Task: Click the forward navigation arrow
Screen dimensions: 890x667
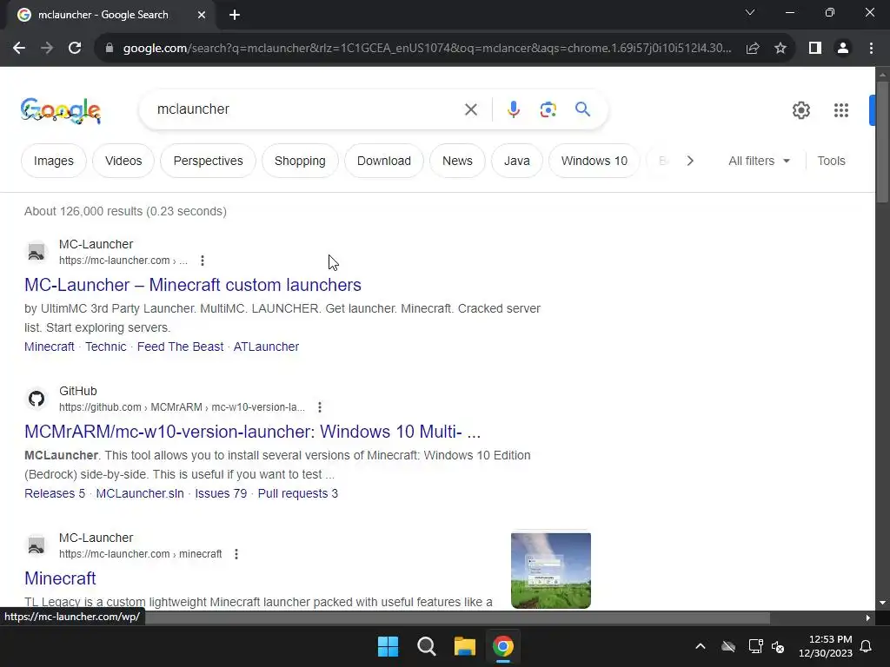Action: [47, 49]
